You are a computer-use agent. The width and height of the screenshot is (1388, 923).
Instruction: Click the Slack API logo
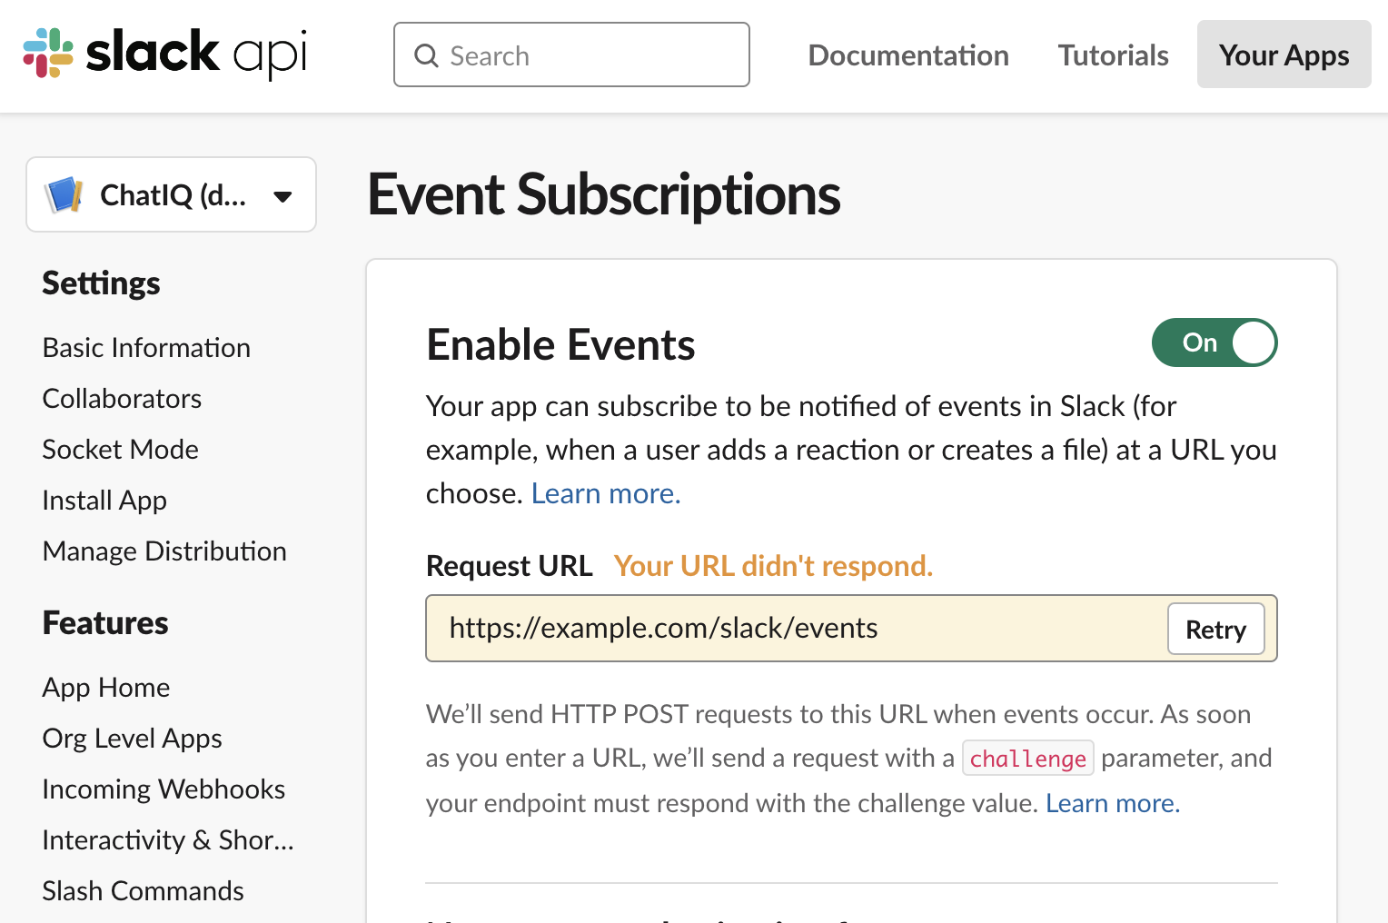coord(165,54)
